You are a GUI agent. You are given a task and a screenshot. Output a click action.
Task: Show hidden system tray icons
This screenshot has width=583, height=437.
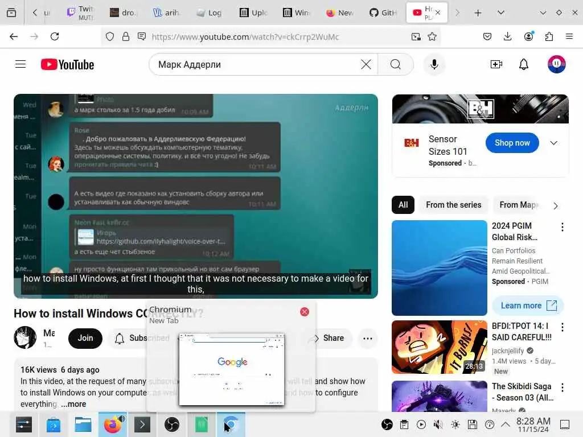coord(506,424)
